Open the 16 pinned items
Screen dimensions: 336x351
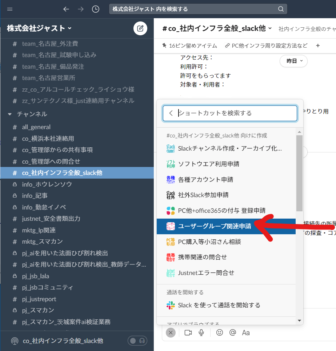tap(189, 46)
